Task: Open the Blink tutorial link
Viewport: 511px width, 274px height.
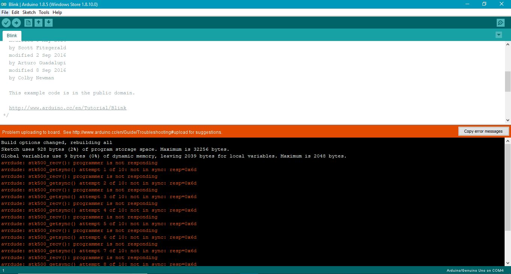Action: click(x=68, y=107)
